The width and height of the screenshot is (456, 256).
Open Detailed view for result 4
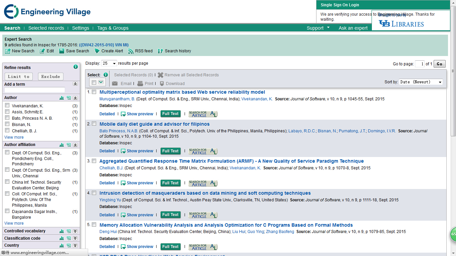[x=107, y=215]
